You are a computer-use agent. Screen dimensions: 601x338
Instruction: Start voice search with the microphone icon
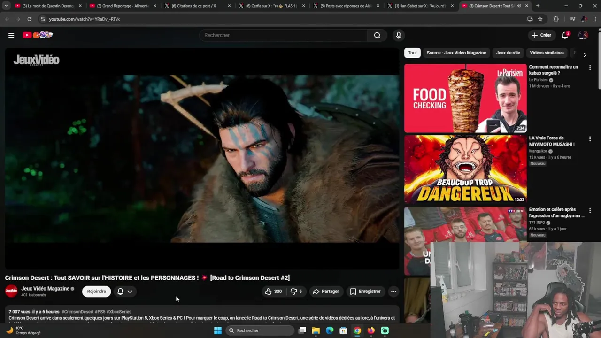399,35
